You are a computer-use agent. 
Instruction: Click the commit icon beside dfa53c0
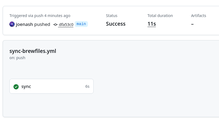click(55, 25)
